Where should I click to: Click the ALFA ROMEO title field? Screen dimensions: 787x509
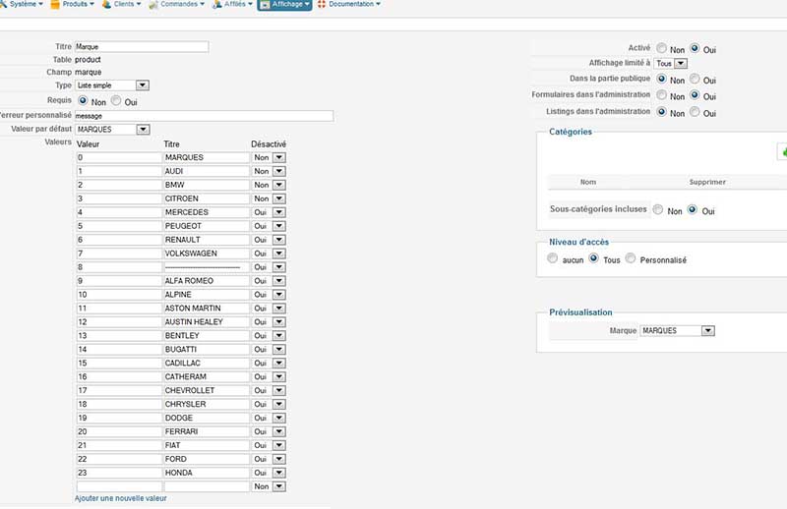[x=207, y=281]
